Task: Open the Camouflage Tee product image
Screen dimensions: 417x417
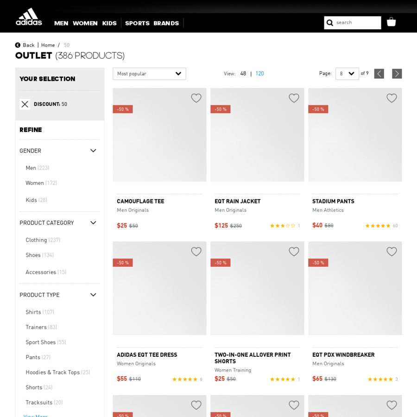Action: pos(159,135)
